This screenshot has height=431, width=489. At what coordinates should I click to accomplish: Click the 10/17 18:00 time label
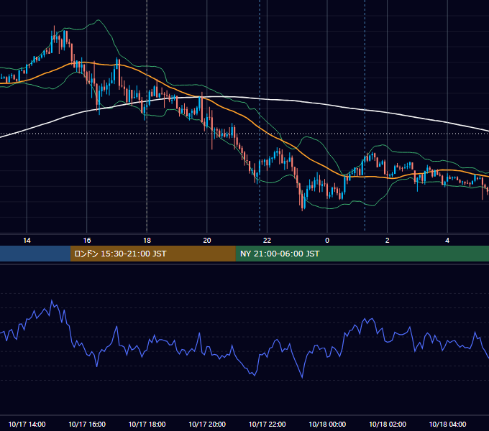(x=147, y=424)
